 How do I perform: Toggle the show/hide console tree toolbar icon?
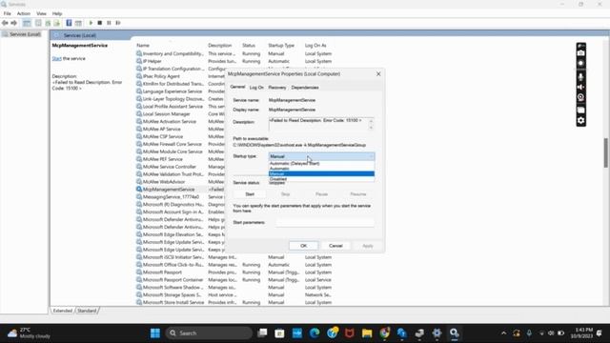tap(27, 23)
